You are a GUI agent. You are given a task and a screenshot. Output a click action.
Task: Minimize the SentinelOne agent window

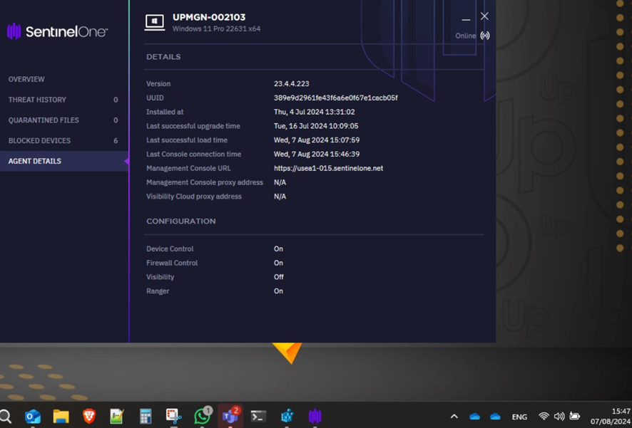[x=466, y=17]
